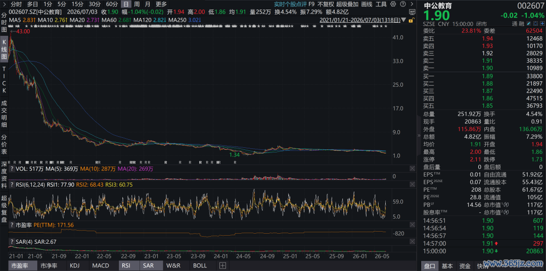546x271 pixels.
Task: Add a new indicator with plus icon
Action: pos(222,266)
